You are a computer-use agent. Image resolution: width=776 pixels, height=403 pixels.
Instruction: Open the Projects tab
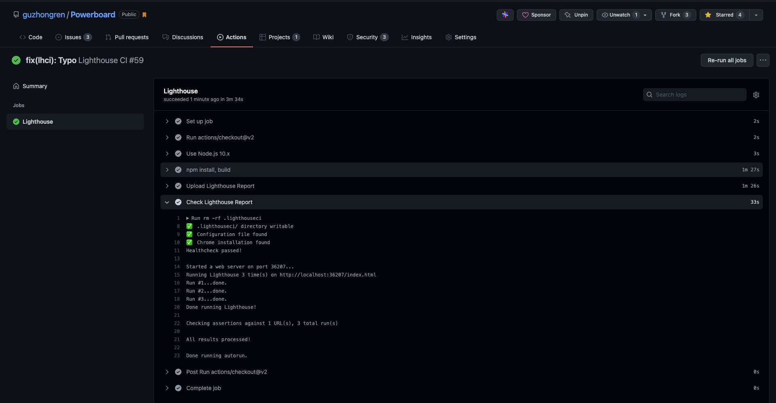pos(280,37)
